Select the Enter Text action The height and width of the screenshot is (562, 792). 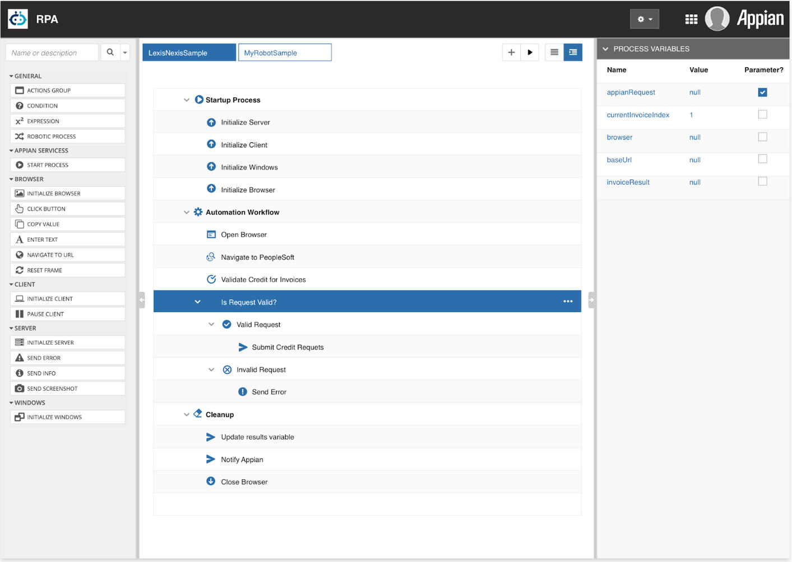[67, 239]
